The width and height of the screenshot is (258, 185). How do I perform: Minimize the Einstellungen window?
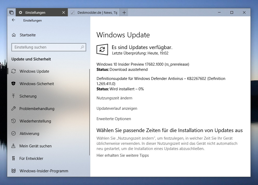(219, 12)
